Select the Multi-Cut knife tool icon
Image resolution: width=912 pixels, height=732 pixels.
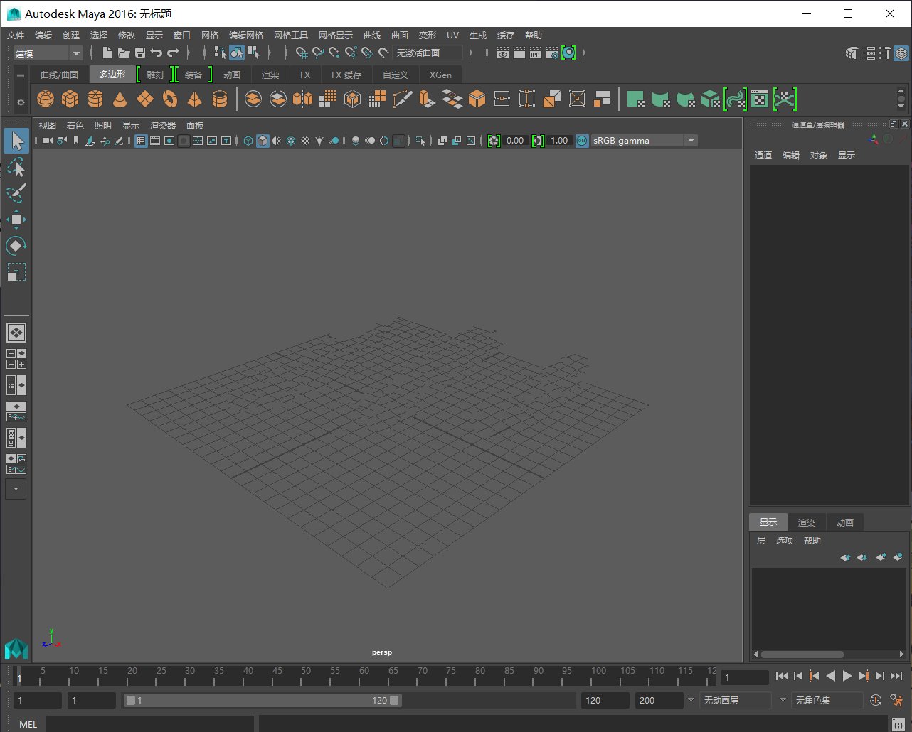coord(402,99)
